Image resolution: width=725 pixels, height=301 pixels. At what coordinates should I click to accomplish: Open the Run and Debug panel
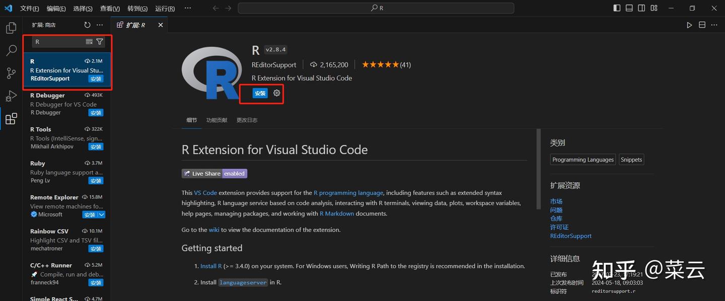(x=11, y=96)
